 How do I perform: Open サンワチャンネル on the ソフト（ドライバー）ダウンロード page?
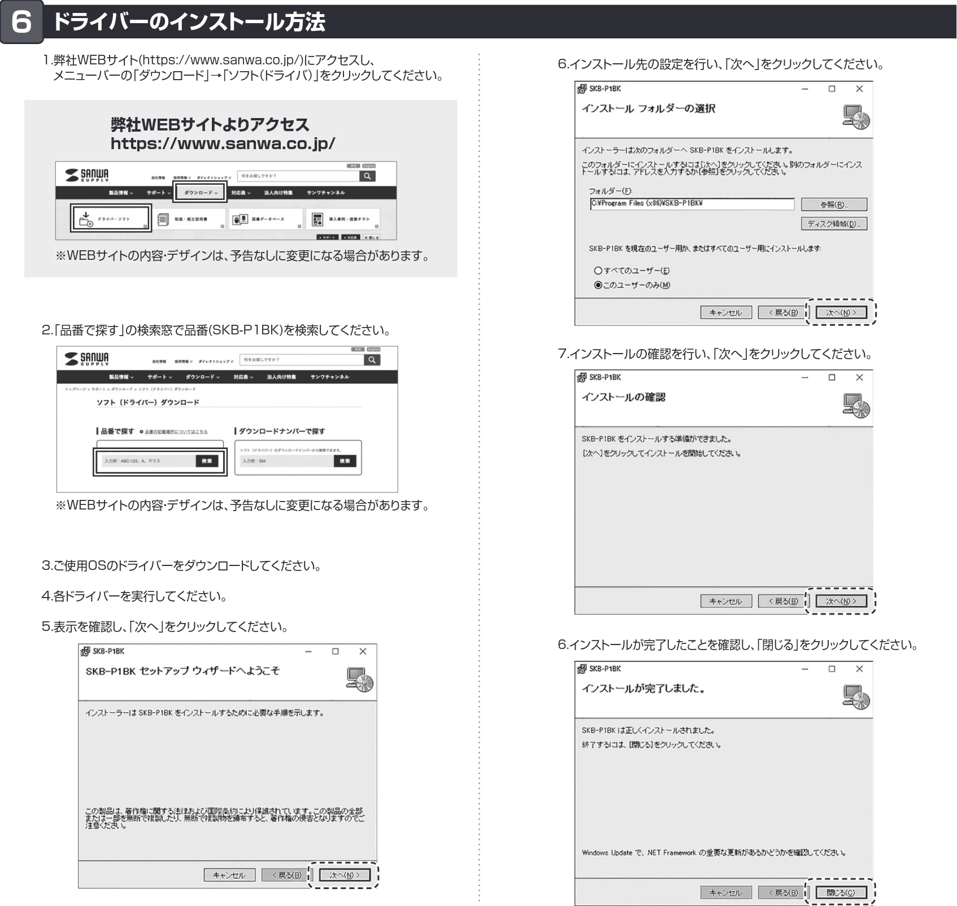click(329, 377)
